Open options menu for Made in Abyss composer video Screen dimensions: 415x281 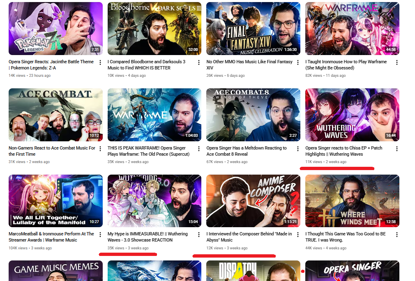click(x=298, y=235)
